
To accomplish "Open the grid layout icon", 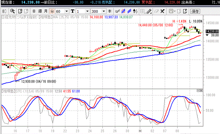I will [143, 11].
